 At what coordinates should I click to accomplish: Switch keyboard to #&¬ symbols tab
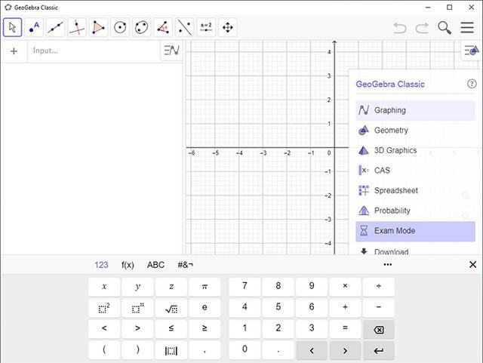click(x=186, y=265)
